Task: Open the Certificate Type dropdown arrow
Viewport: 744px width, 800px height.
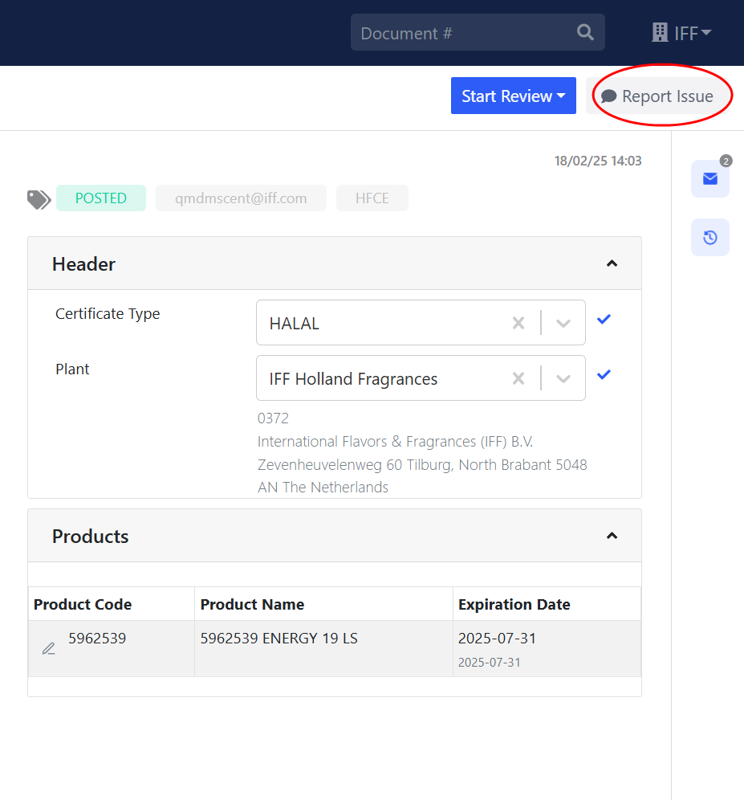Action: click(x=563, y=323)
